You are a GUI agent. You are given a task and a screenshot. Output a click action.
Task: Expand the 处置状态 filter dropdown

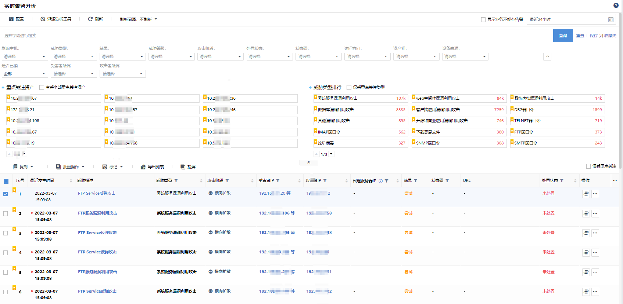pyautogui.click(x=269, y=56)
